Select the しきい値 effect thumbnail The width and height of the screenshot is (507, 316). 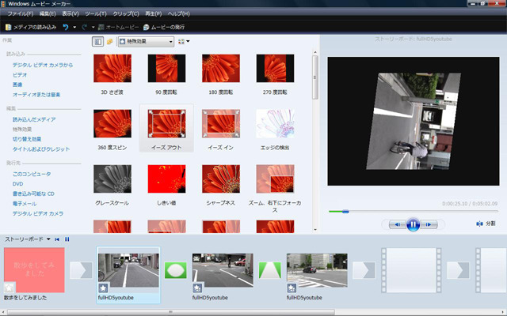(167, 179)
